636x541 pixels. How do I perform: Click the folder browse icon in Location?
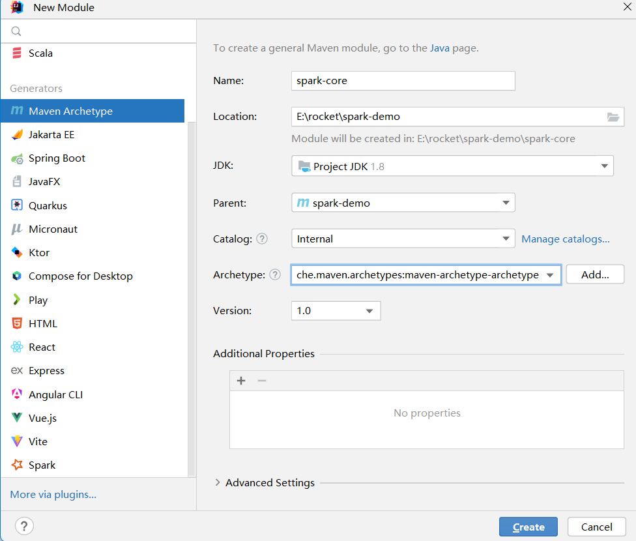(x=613, y=117)
